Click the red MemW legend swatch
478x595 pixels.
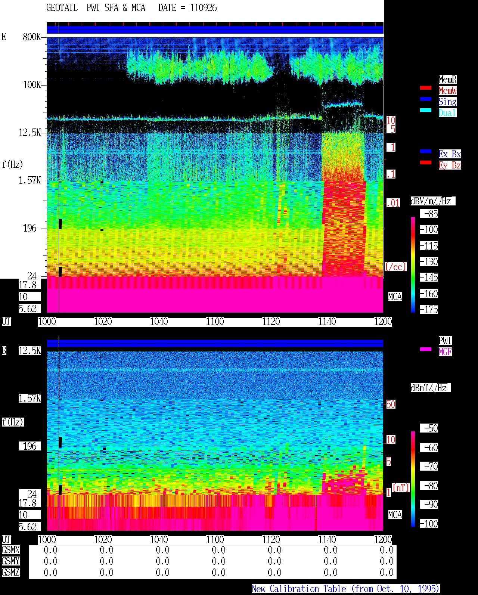click(426, 88)
